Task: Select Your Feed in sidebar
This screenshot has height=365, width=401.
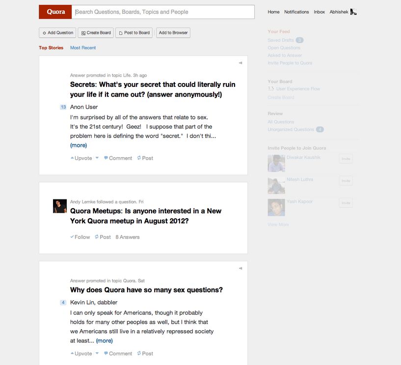Action: tap(279, 31)
